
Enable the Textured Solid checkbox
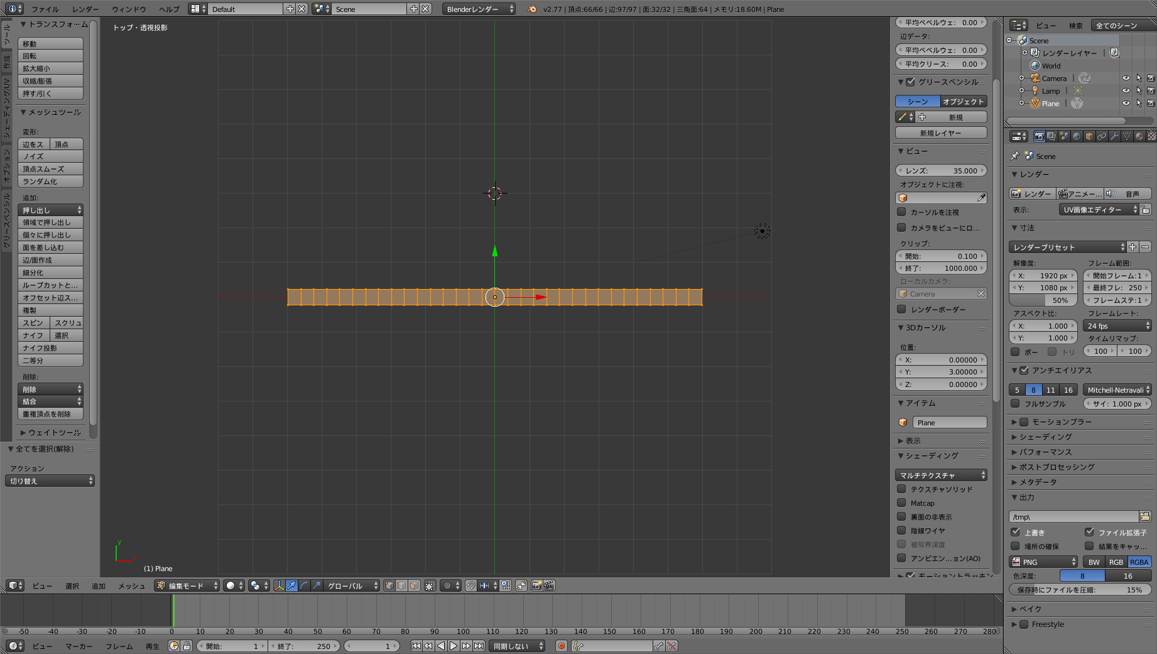pyautogui.click(x=901, y=489)
